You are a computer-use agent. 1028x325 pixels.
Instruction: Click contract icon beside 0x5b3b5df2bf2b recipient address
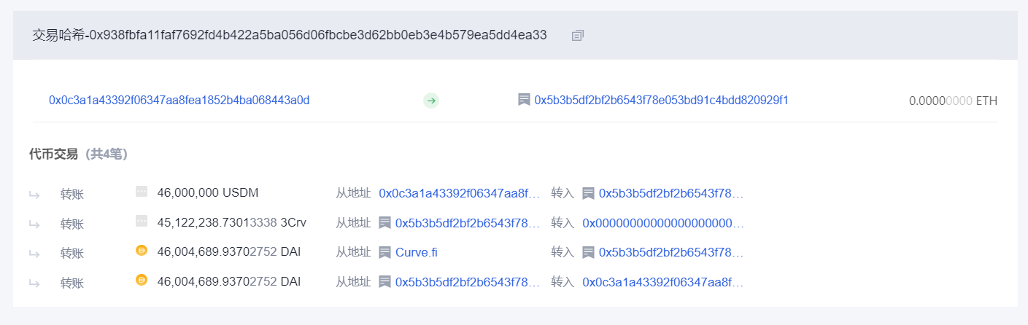(524, 100)
